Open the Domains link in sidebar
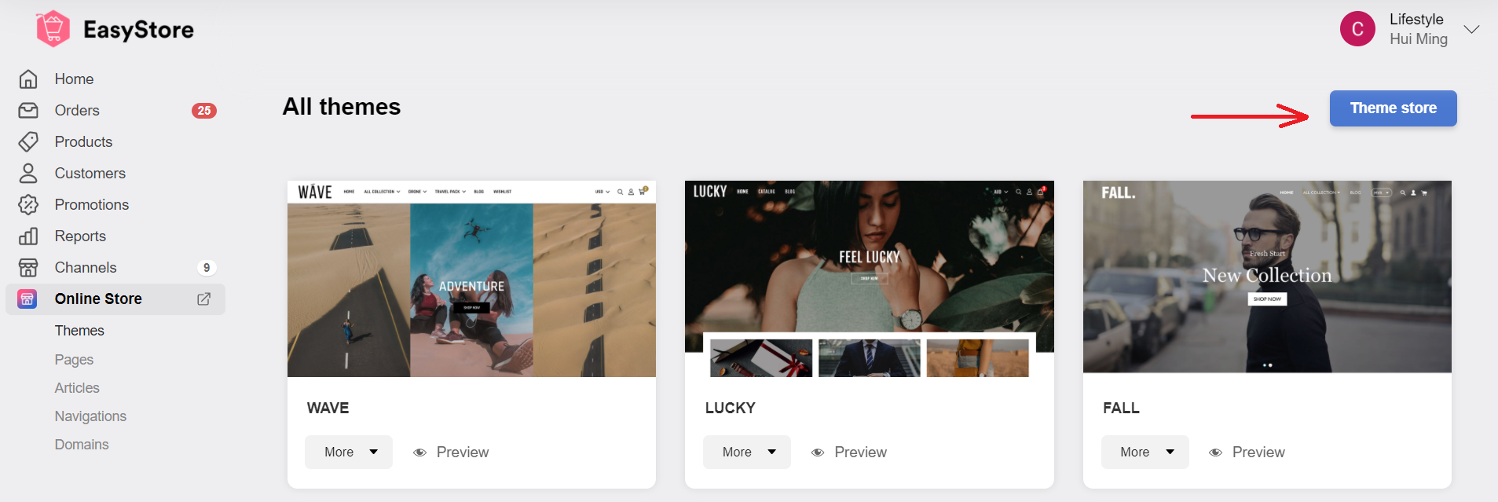Image resolution: width=1498 pixels, height=502 pixels. 82,445
